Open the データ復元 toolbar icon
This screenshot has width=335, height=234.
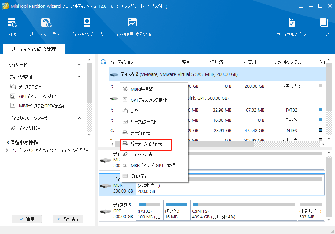coord(11,27)
